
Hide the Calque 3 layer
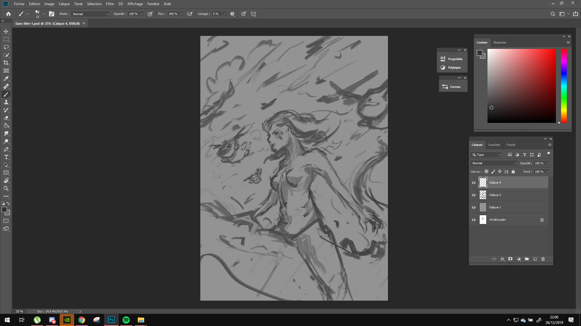pos(474,195)
